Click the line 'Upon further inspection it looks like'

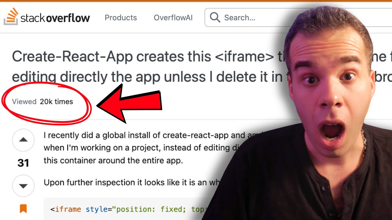coord(132,183)
